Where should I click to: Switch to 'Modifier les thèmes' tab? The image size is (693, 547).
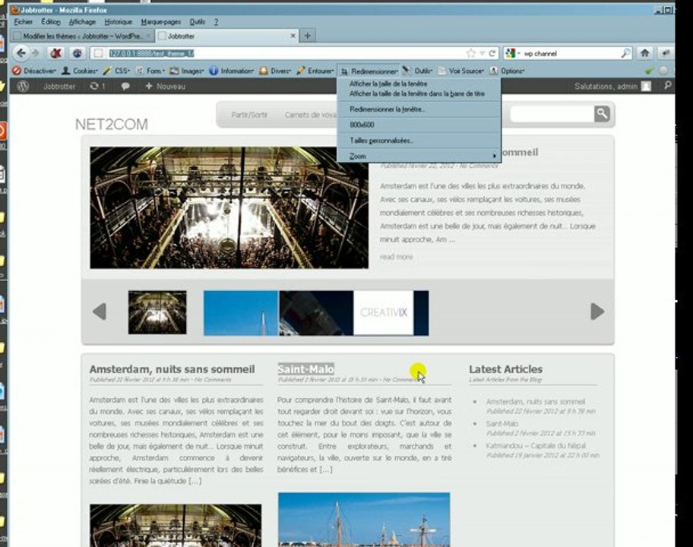point(82,36)
